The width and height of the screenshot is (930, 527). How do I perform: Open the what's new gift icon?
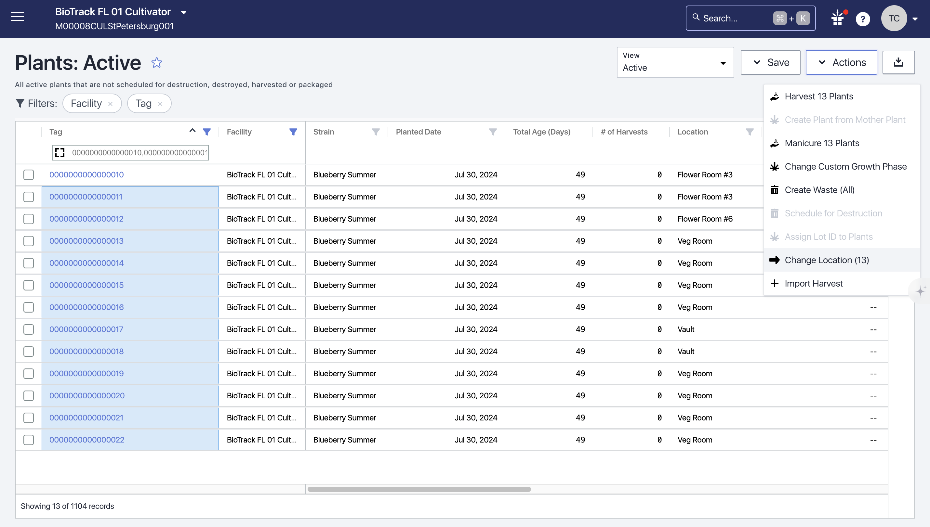pos(838,18)
